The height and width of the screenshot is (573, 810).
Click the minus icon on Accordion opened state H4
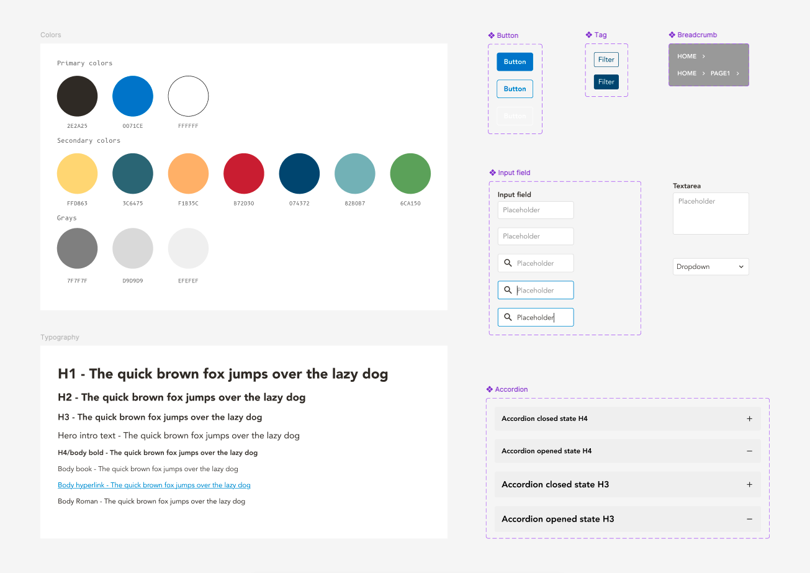pos(749,451)
